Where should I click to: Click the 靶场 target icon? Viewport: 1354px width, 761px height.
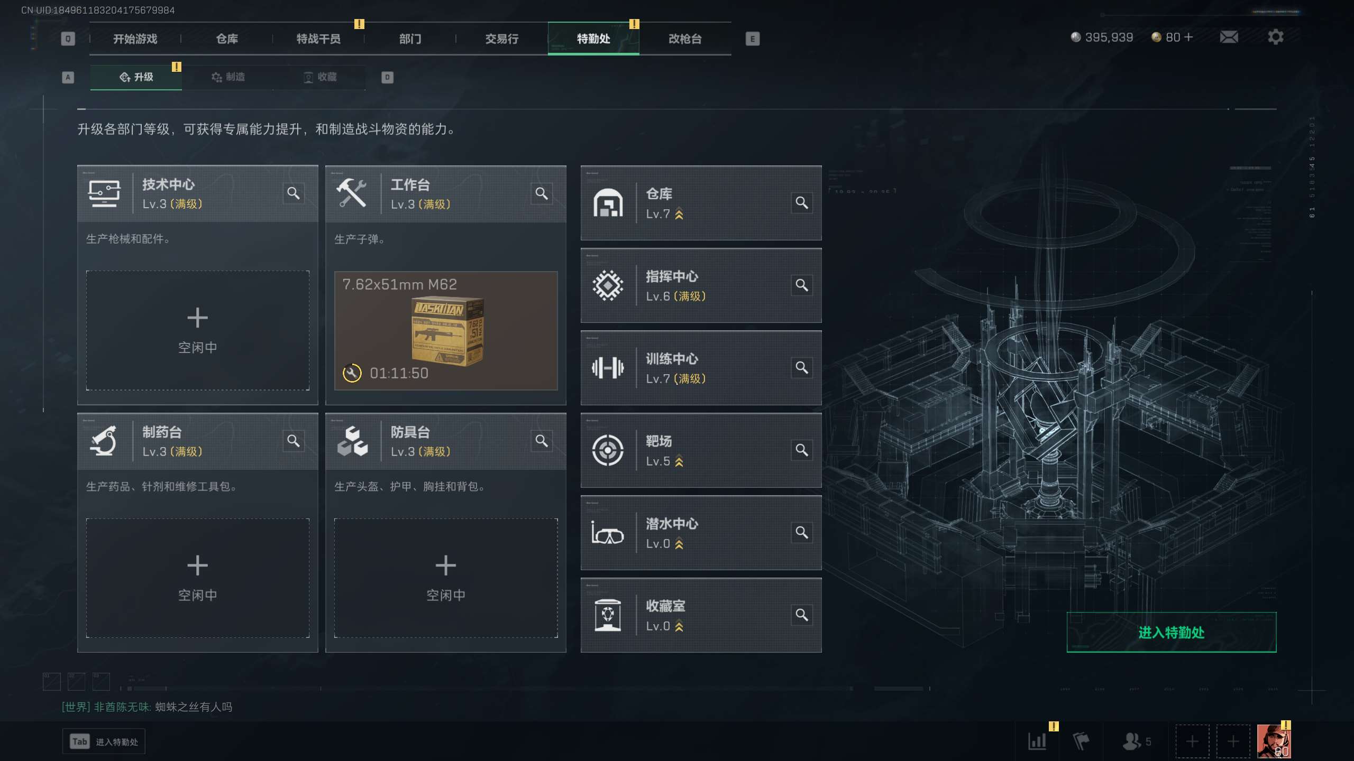pos(608,450)
